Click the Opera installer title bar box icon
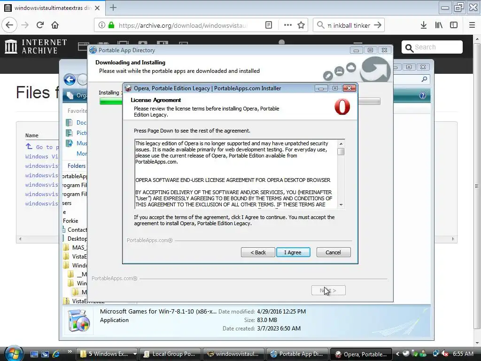Image resolution: width=481 pixels, height=361 pixels. 129,88
